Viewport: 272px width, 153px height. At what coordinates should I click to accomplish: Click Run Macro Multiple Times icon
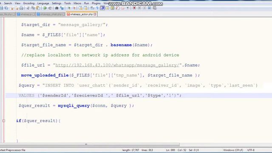coord(150,8)
